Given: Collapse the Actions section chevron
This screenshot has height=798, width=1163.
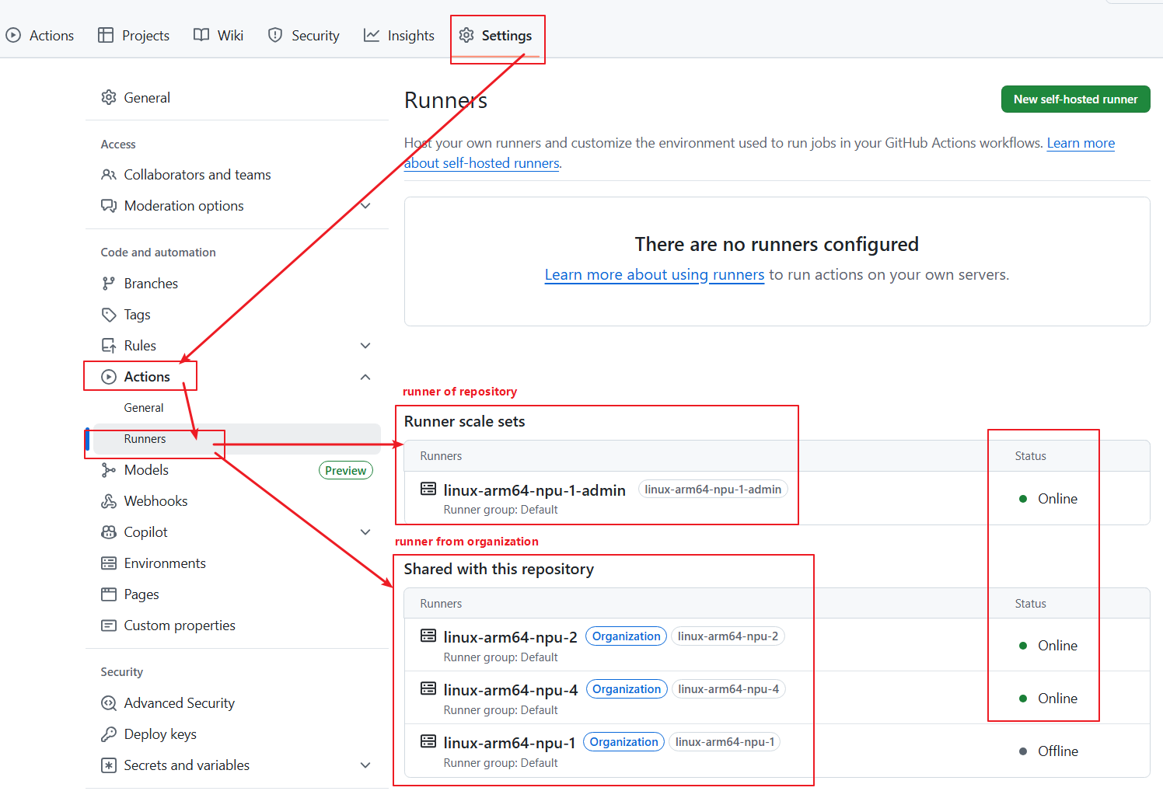Looking at the screenshot, I should tap(365, 377).
